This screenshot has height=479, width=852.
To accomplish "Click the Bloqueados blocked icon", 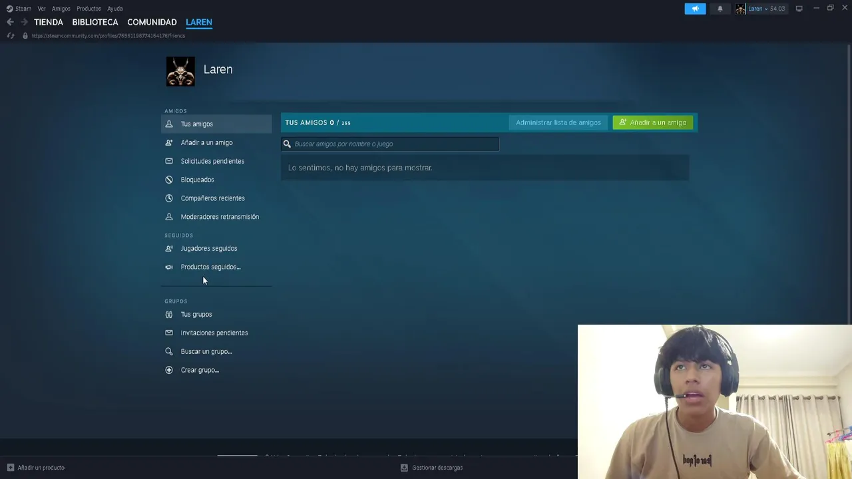I will pyautogui.click(x=169, y=180).
